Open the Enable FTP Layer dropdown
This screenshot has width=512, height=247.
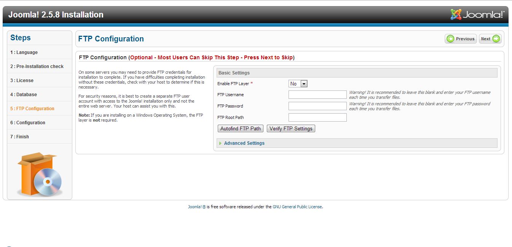click(x=298, y=84)
